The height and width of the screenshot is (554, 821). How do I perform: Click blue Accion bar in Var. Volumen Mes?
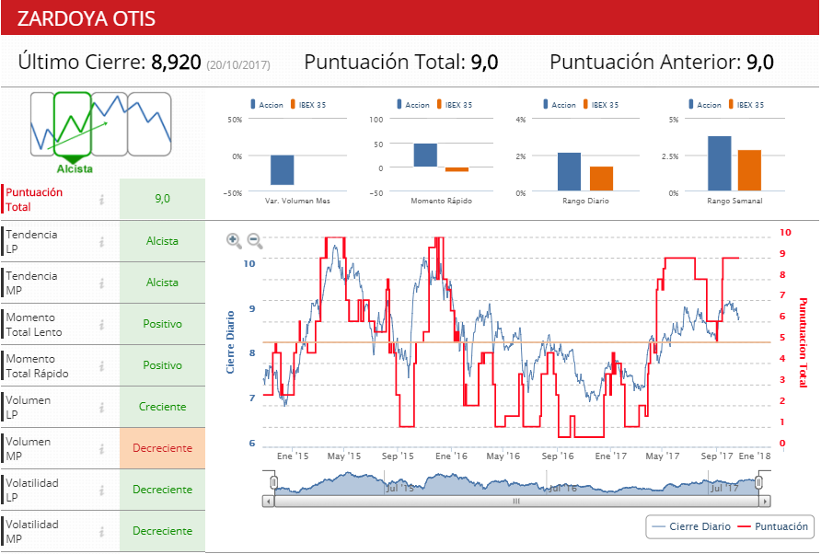[x=283, y=169]
